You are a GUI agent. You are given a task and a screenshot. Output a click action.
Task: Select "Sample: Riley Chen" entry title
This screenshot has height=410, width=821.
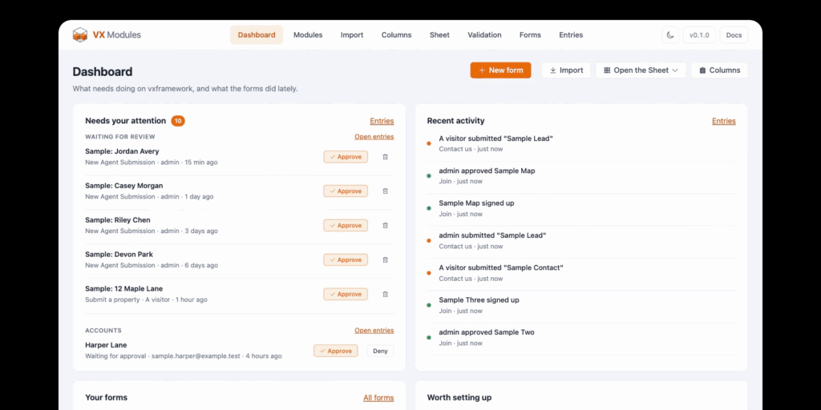click(118, 220)
